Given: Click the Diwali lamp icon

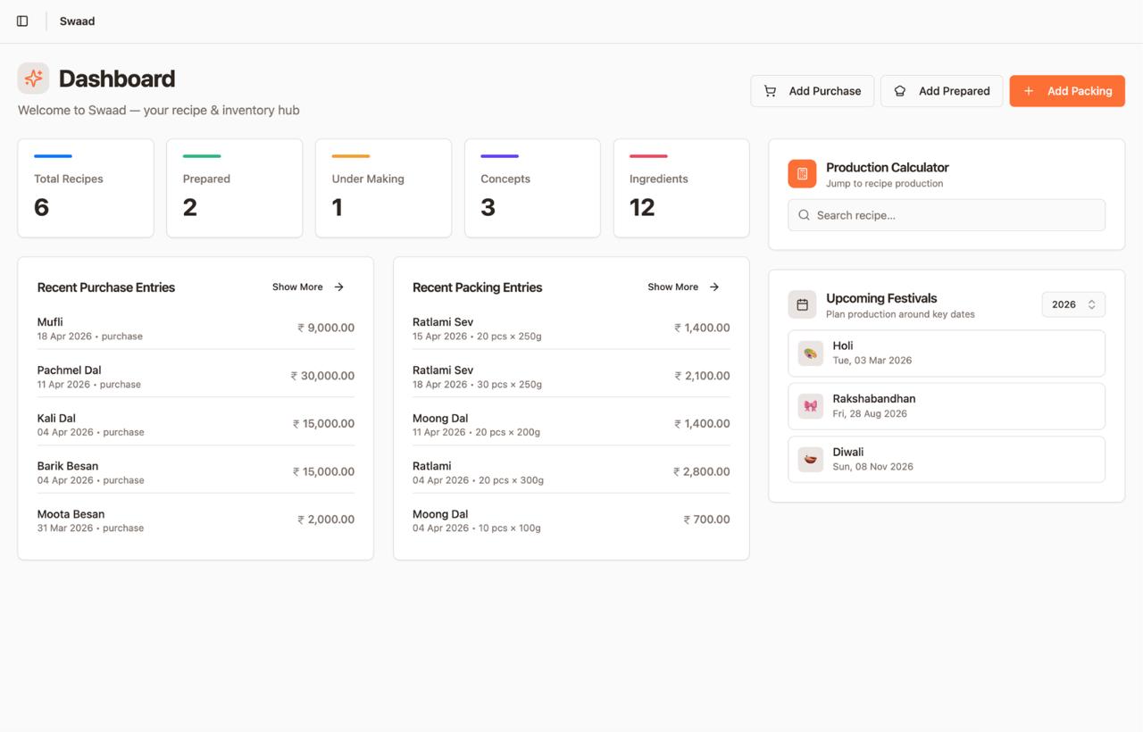Looking at the screenshot, I should (x=811, y=460).
